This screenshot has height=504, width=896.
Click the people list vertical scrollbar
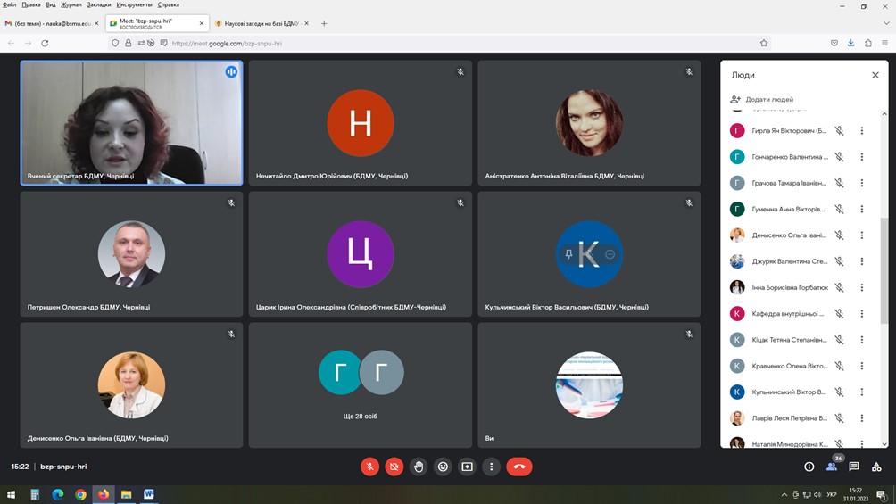884,268
